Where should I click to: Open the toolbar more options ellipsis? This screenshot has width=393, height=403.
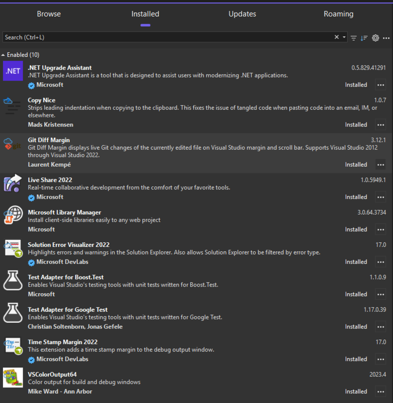[x=386, y=38]
